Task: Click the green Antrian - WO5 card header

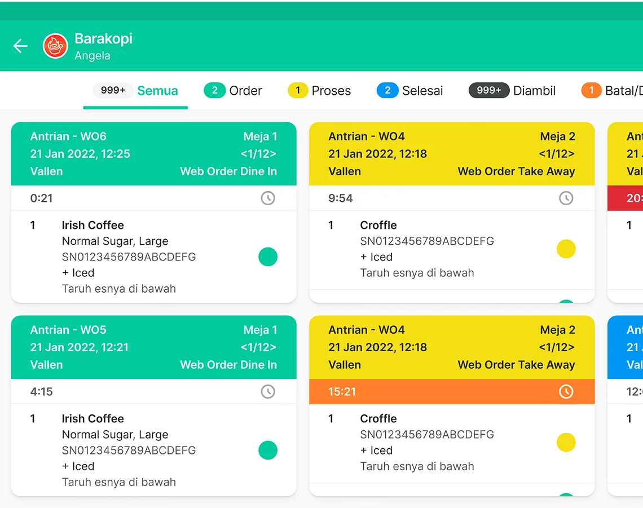Action: pyautogui.click(x=153, y=347)
